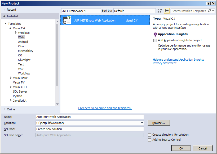Viewport: 217px width, 154px height.
Task: Open the .NET Framework version dropdown
Action: point(81,11)
